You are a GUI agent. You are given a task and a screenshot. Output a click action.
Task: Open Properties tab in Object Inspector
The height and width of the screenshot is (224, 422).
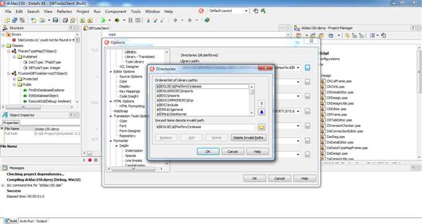coord(11,123)
